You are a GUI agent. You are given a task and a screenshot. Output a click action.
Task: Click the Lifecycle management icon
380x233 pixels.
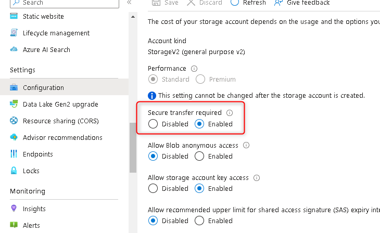click(x=14, y=33)
